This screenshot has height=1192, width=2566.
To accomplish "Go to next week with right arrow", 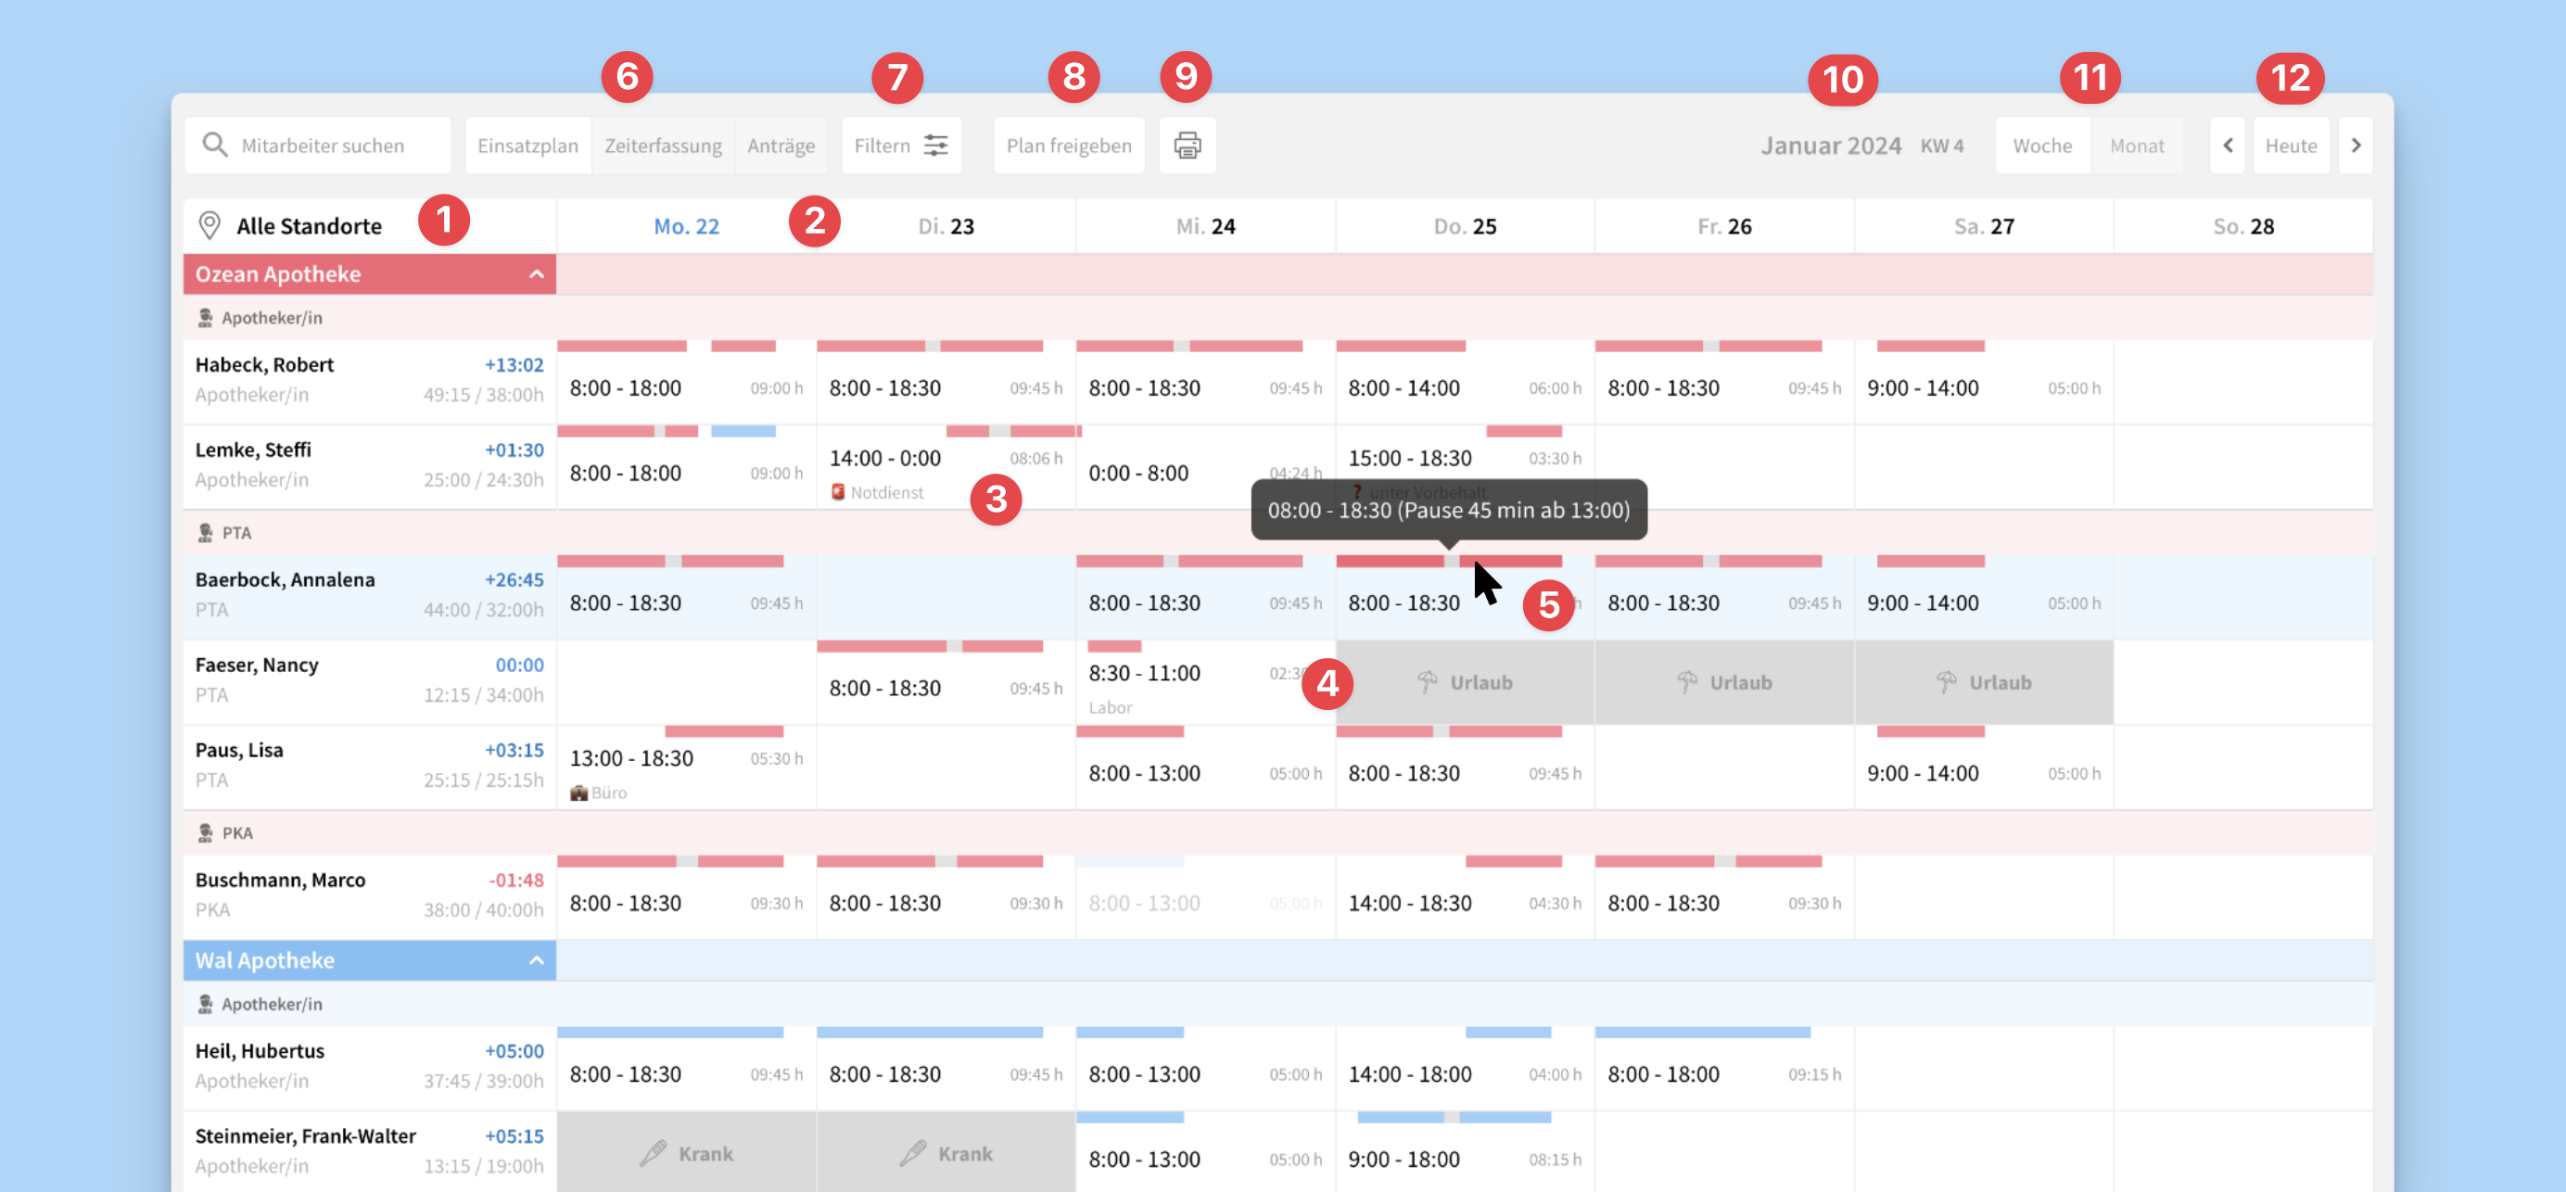I will pyautogui.click(x=2355, y=146).
